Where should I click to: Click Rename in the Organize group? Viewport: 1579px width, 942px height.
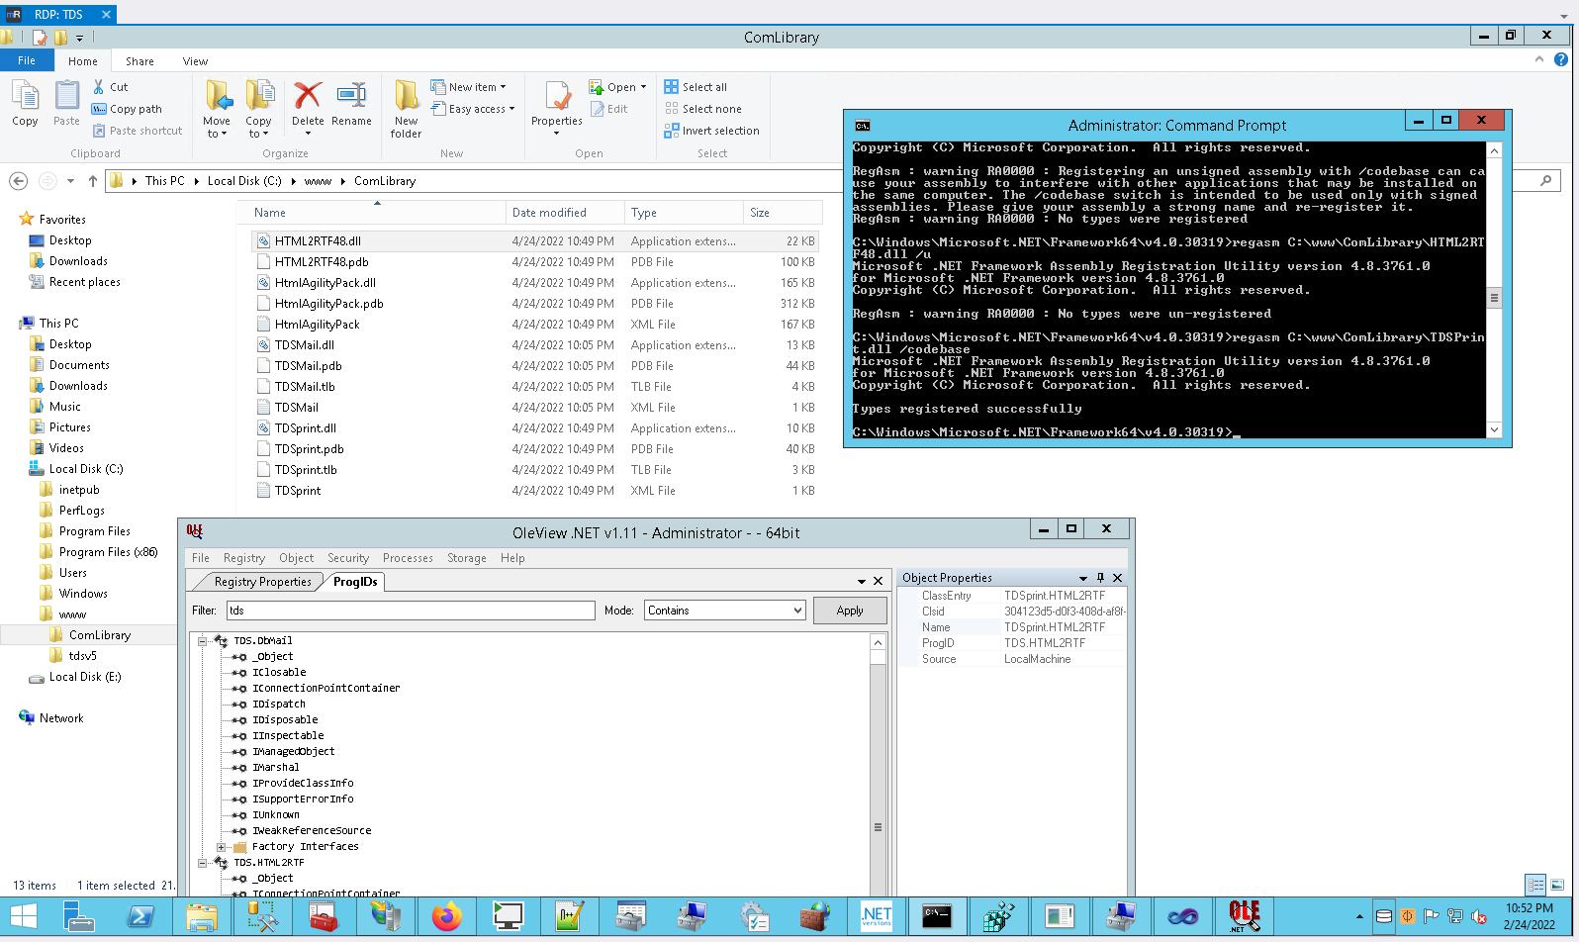point(351,104)
